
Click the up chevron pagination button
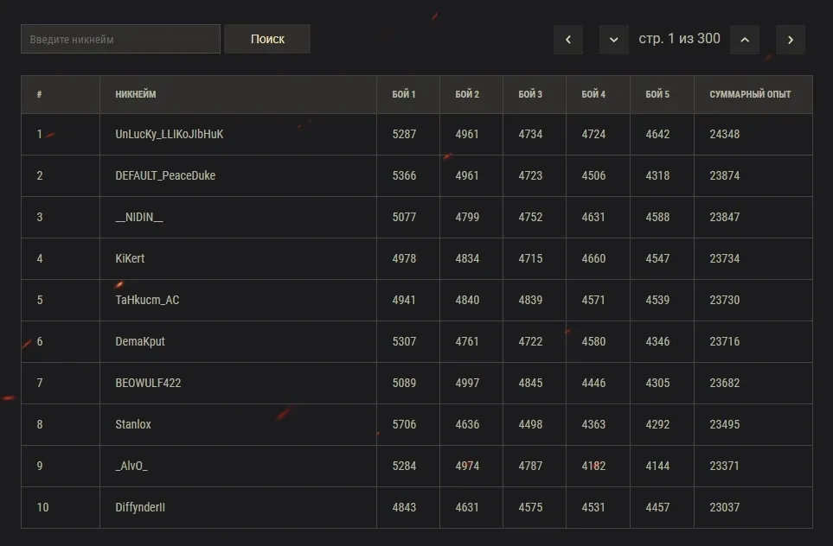pyautogui.click(x=745, y=40)
